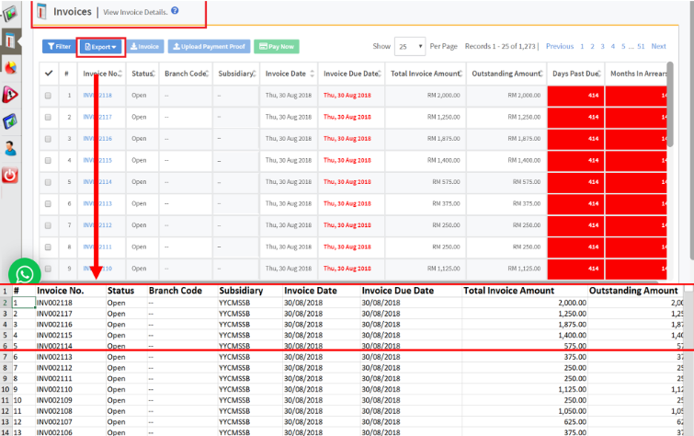This screenshot has width=694, height=436.
Task: Open invoice link ending 2117
Action: coord(97,117)
